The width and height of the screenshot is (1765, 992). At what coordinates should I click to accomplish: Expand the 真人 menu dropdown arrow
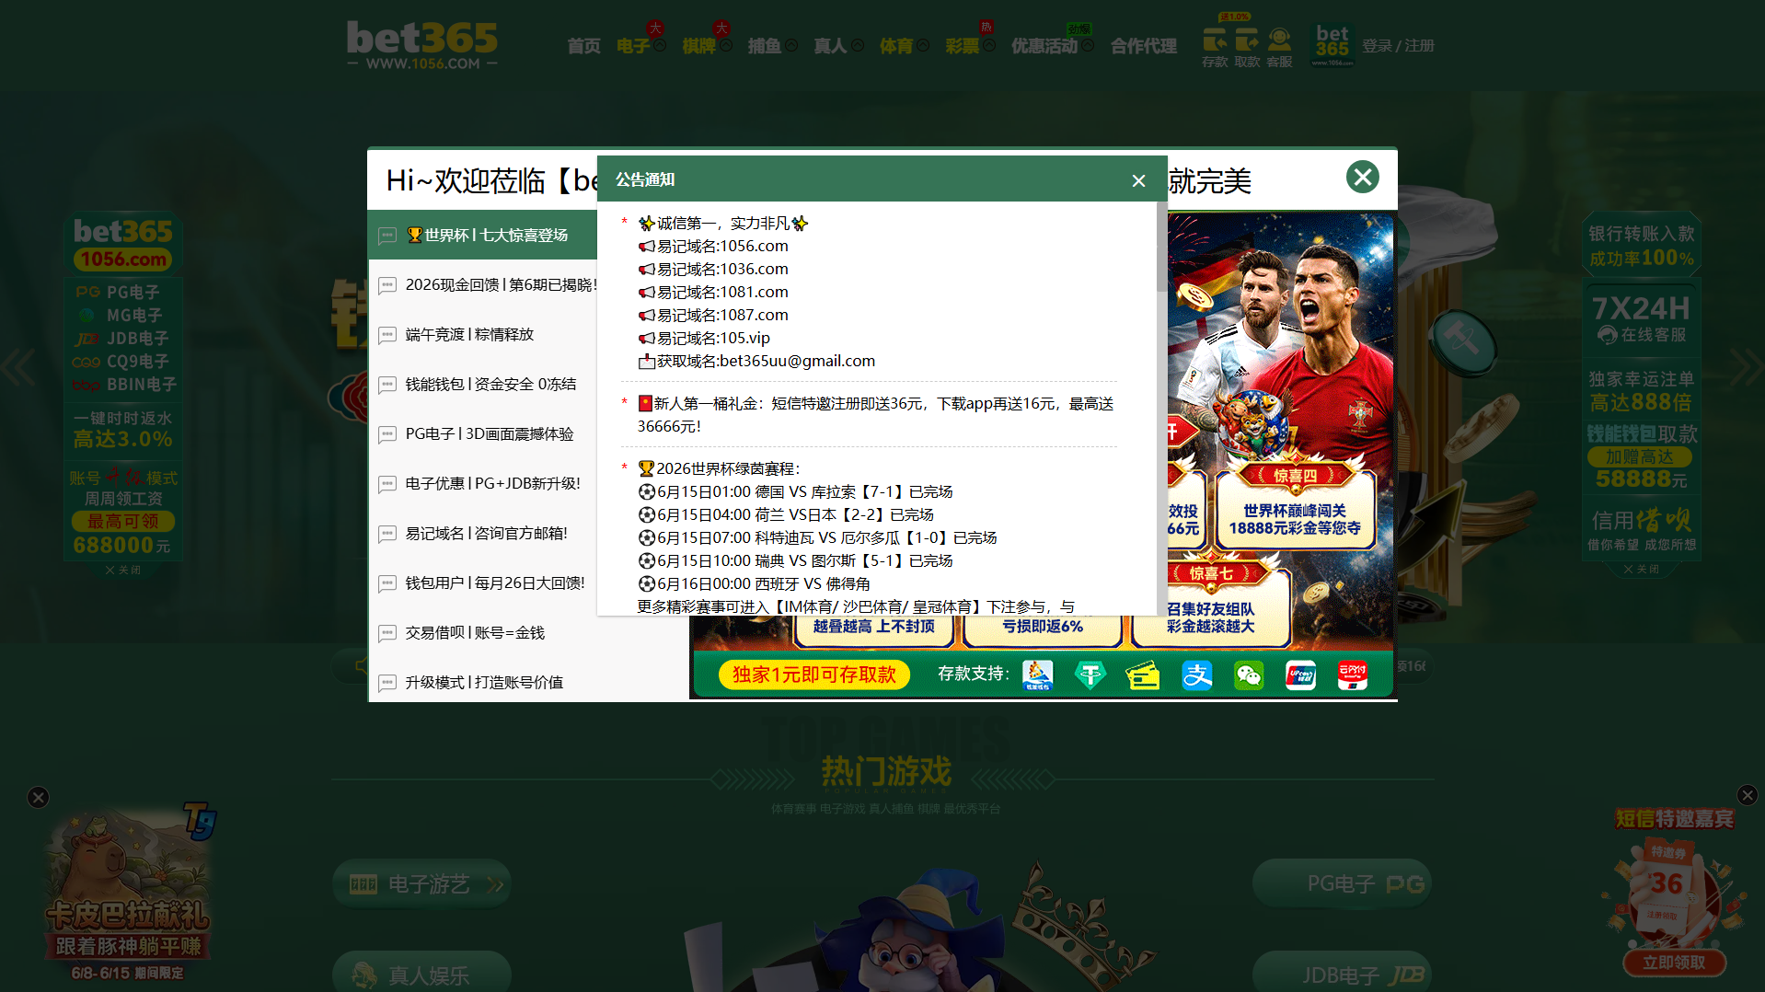pos(857,45)
